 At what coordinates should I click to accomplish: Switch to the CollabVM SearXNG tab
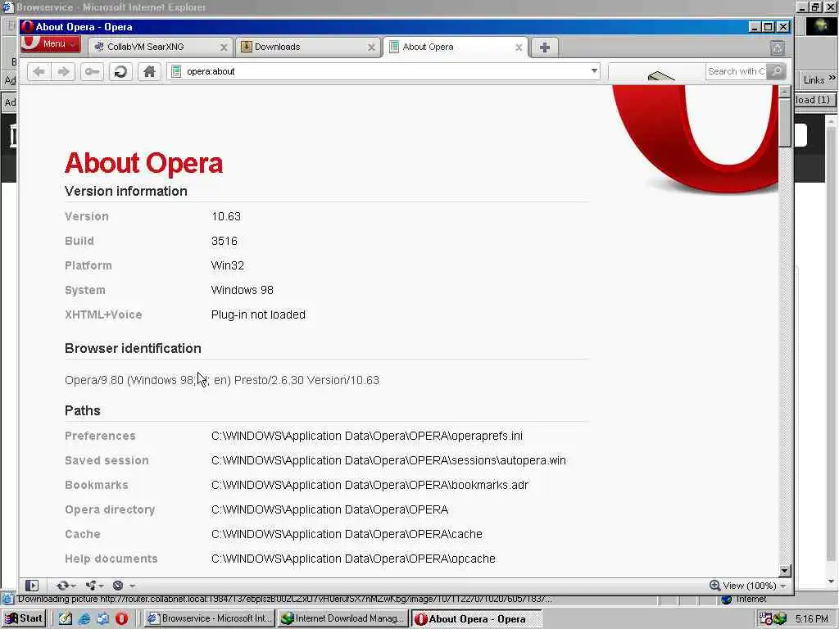tap(161, 47)
